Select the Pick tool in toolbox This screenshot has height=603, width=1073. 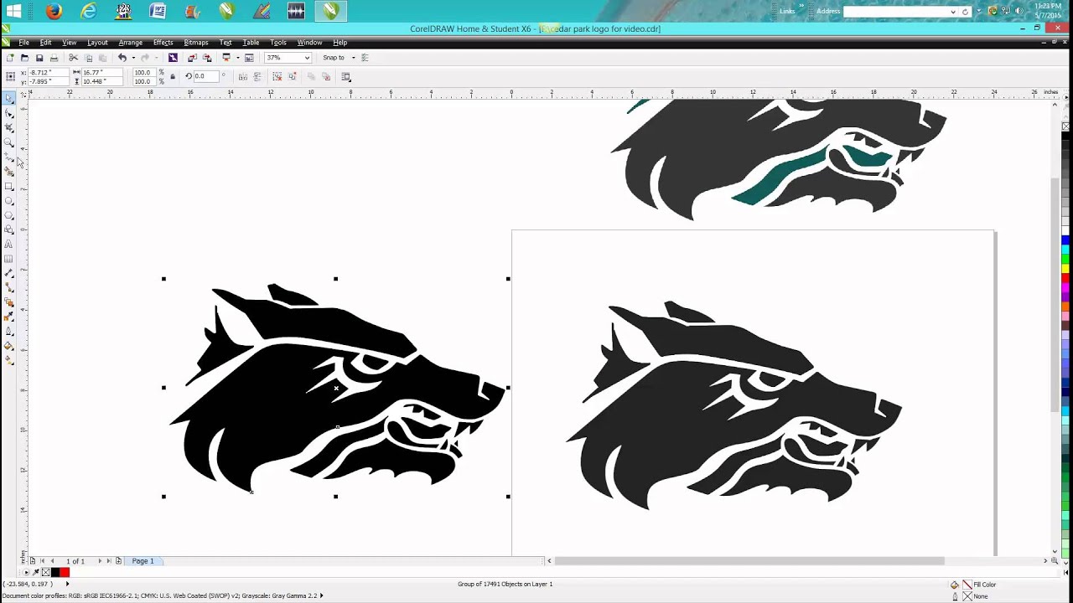[x=9, y=98]
